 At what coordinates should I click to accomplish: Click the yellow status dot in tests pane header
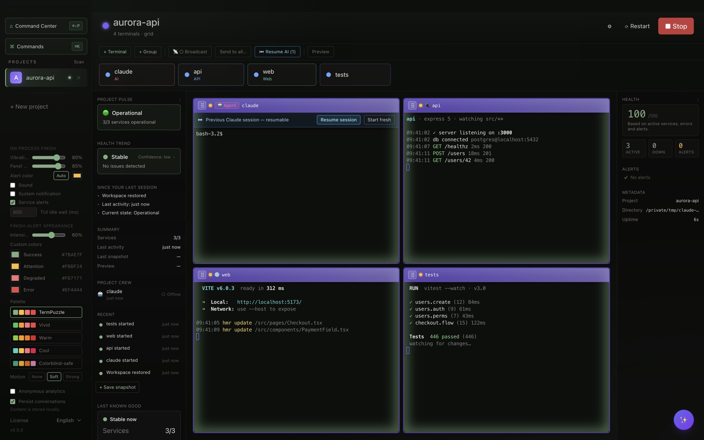pyautogui.click(x=421, y=275)
